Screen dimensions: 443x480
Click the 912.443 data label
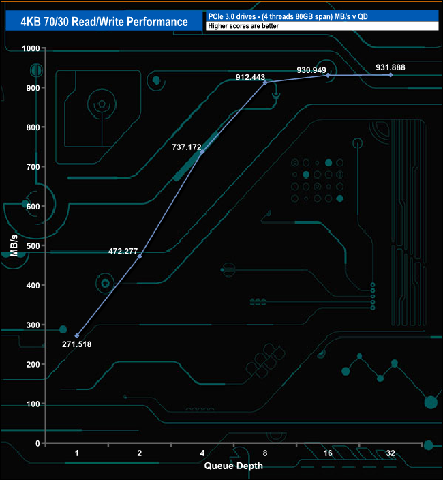coord(250,77)
